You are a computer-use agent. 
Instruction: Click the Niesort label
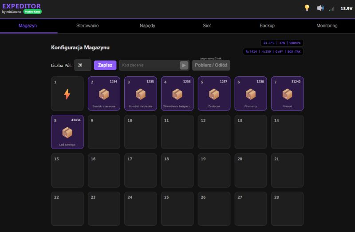[287, 106]
